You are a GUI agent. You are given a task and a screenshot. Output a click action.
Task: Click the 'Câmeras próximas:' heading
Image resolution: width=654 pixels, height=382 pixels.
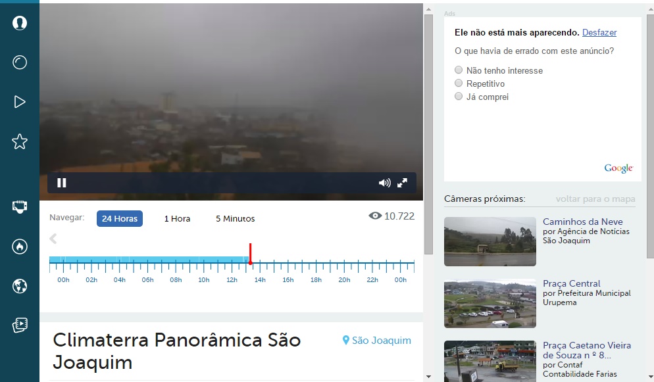pos(485,199)
